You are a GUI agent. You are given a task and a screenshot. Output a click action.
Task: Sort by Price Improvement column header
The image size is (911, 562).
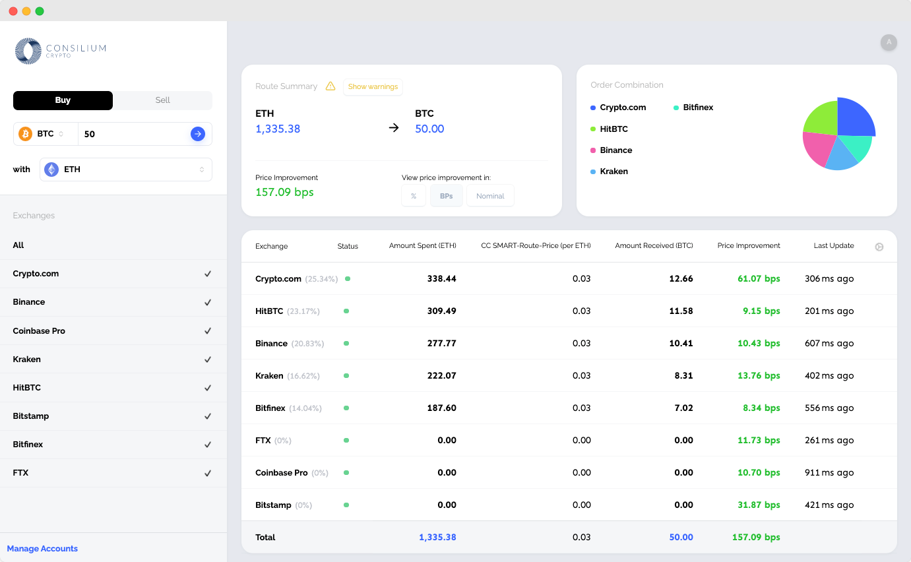coord(749,246)
